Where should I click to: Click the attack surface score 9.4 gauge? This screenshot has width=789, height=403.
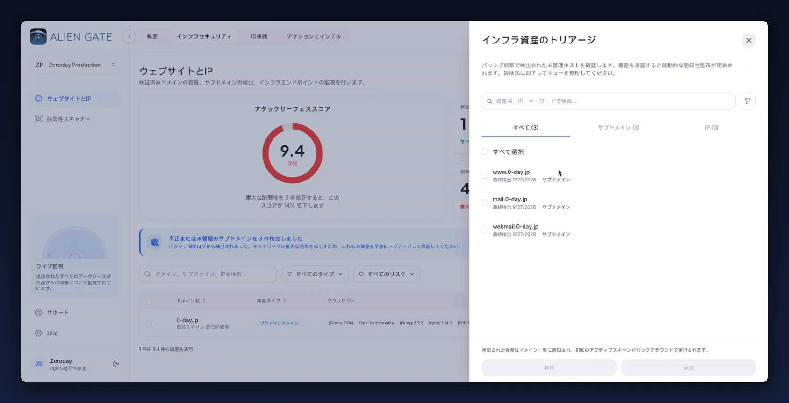(x=293, y=153)
